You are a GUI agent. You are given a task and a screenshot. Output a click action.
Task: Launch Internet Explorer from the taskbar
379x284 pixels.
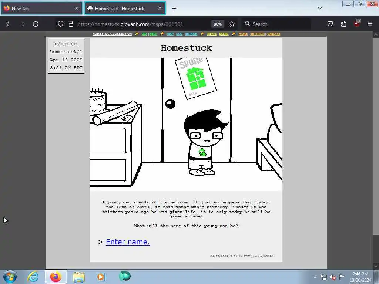(x=33, y=277)
